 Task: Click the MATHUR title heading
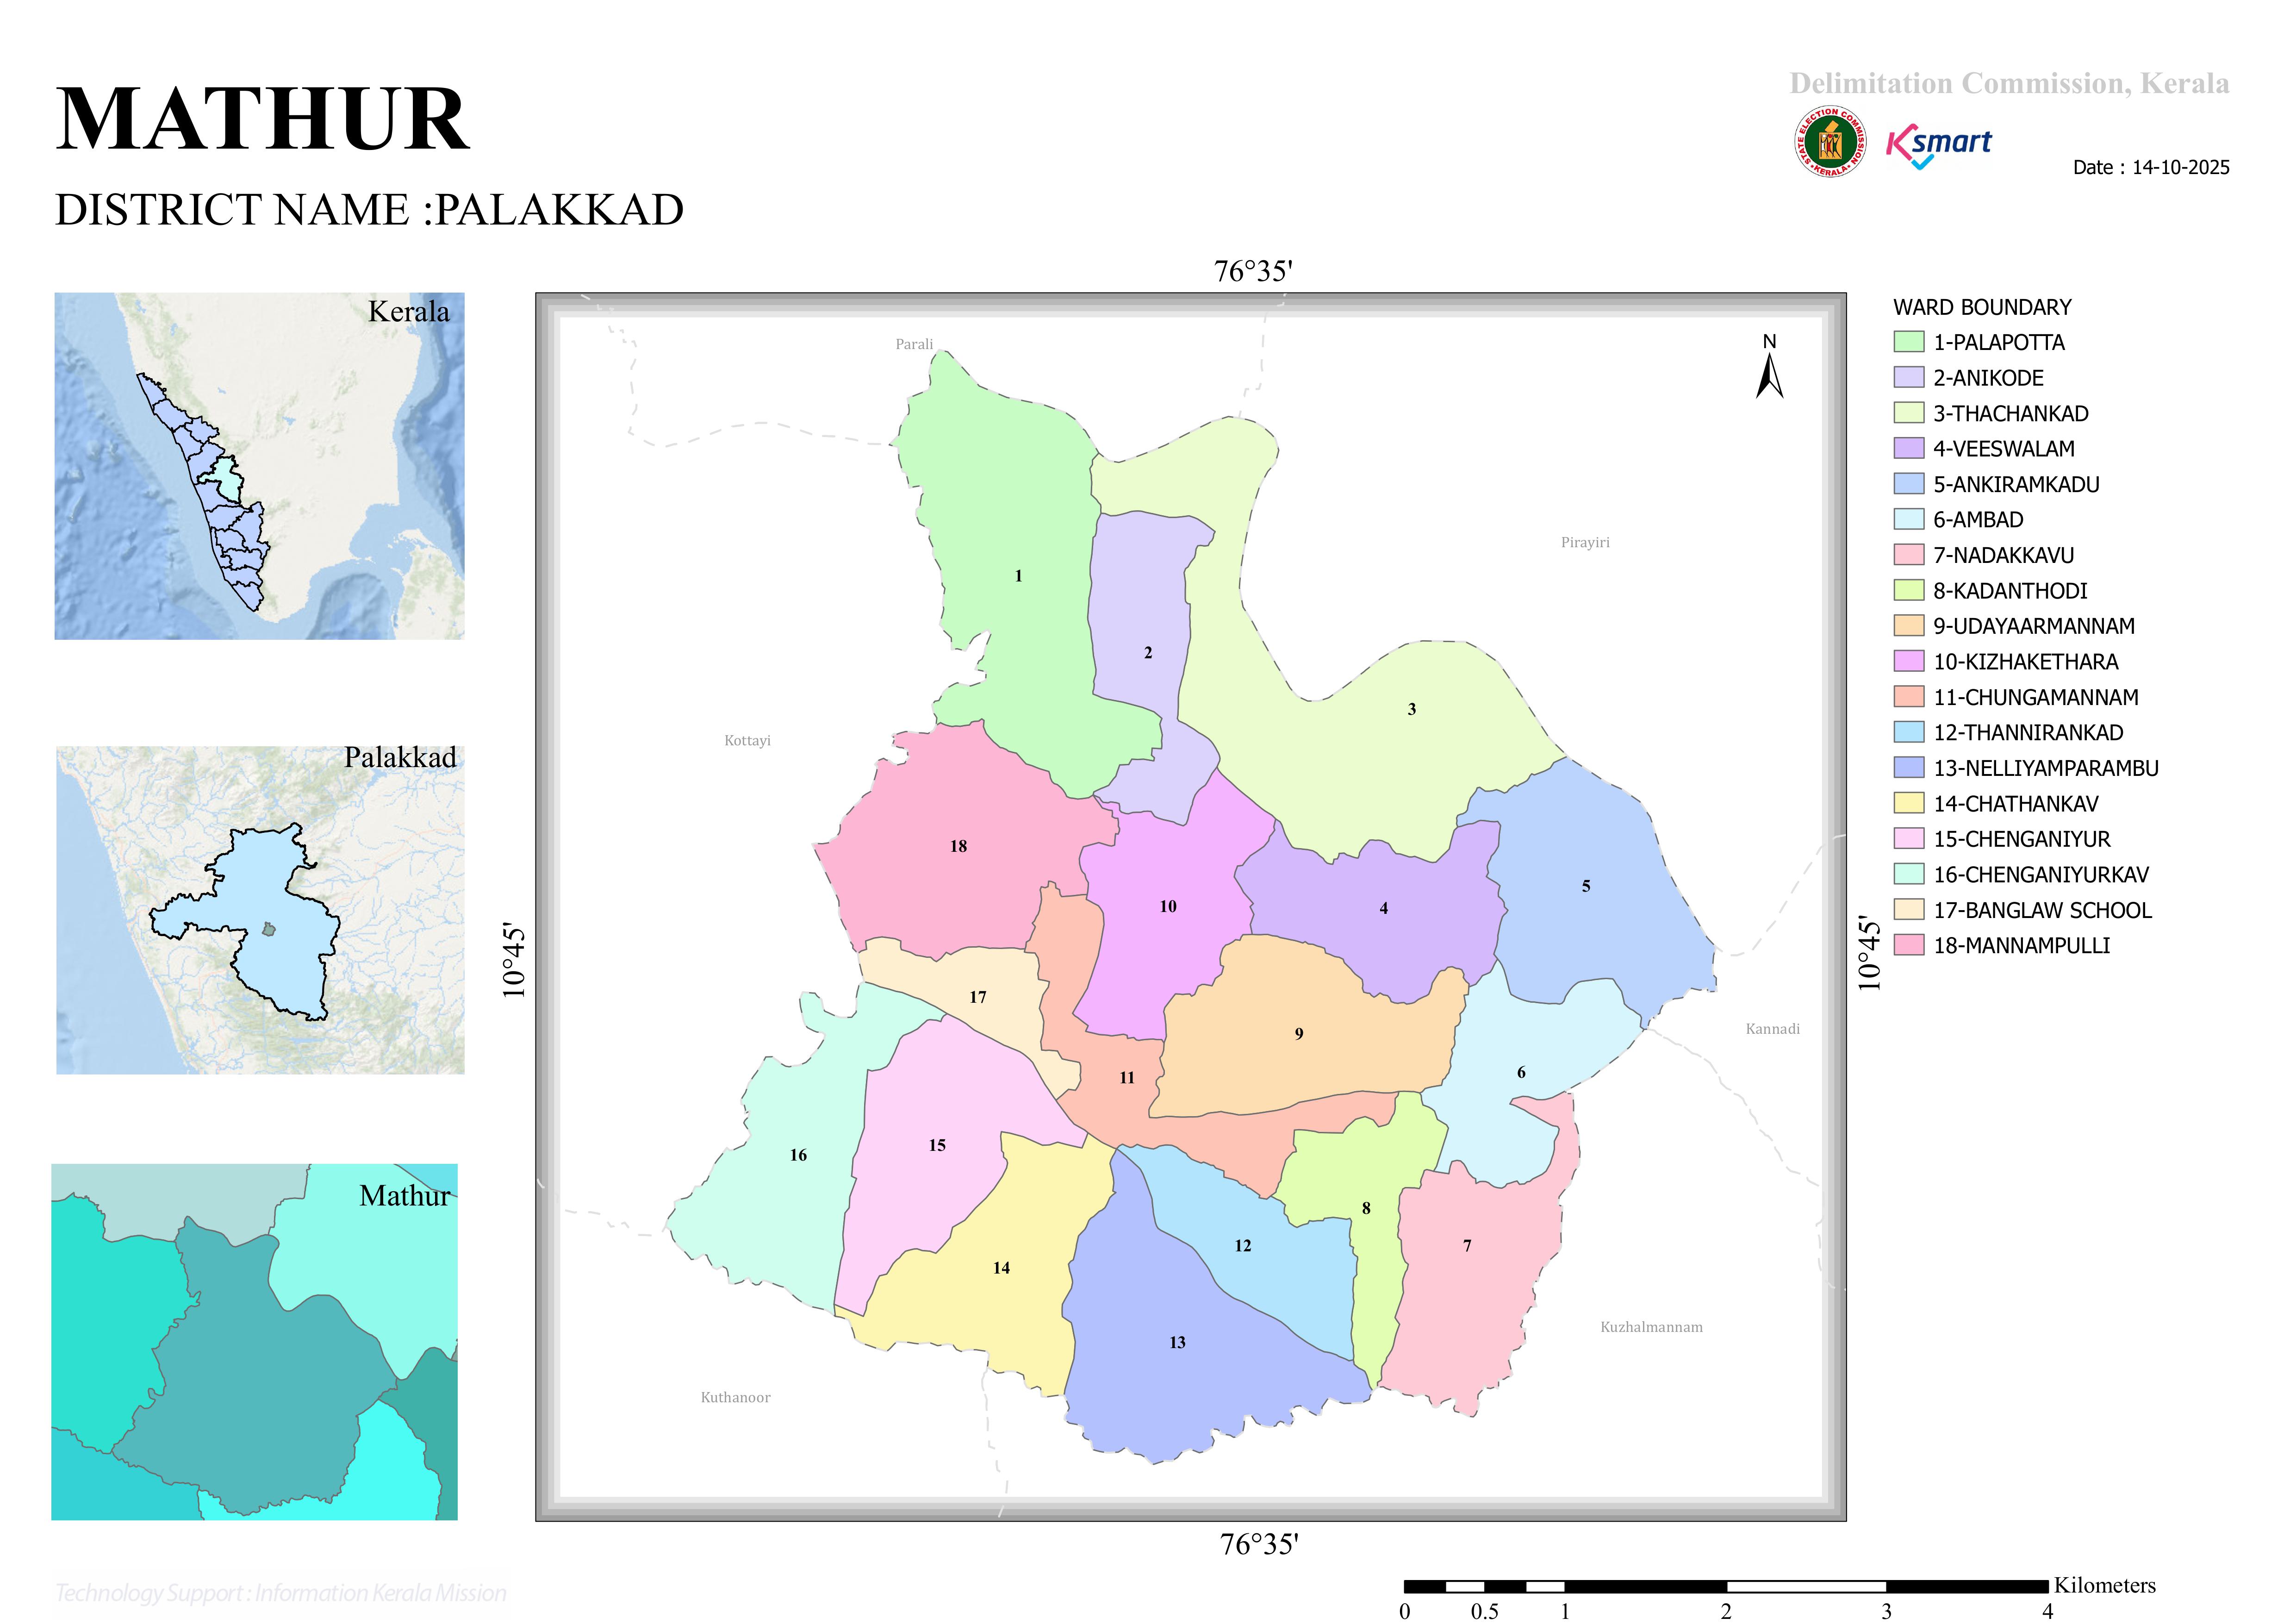[x=262, y=119]
